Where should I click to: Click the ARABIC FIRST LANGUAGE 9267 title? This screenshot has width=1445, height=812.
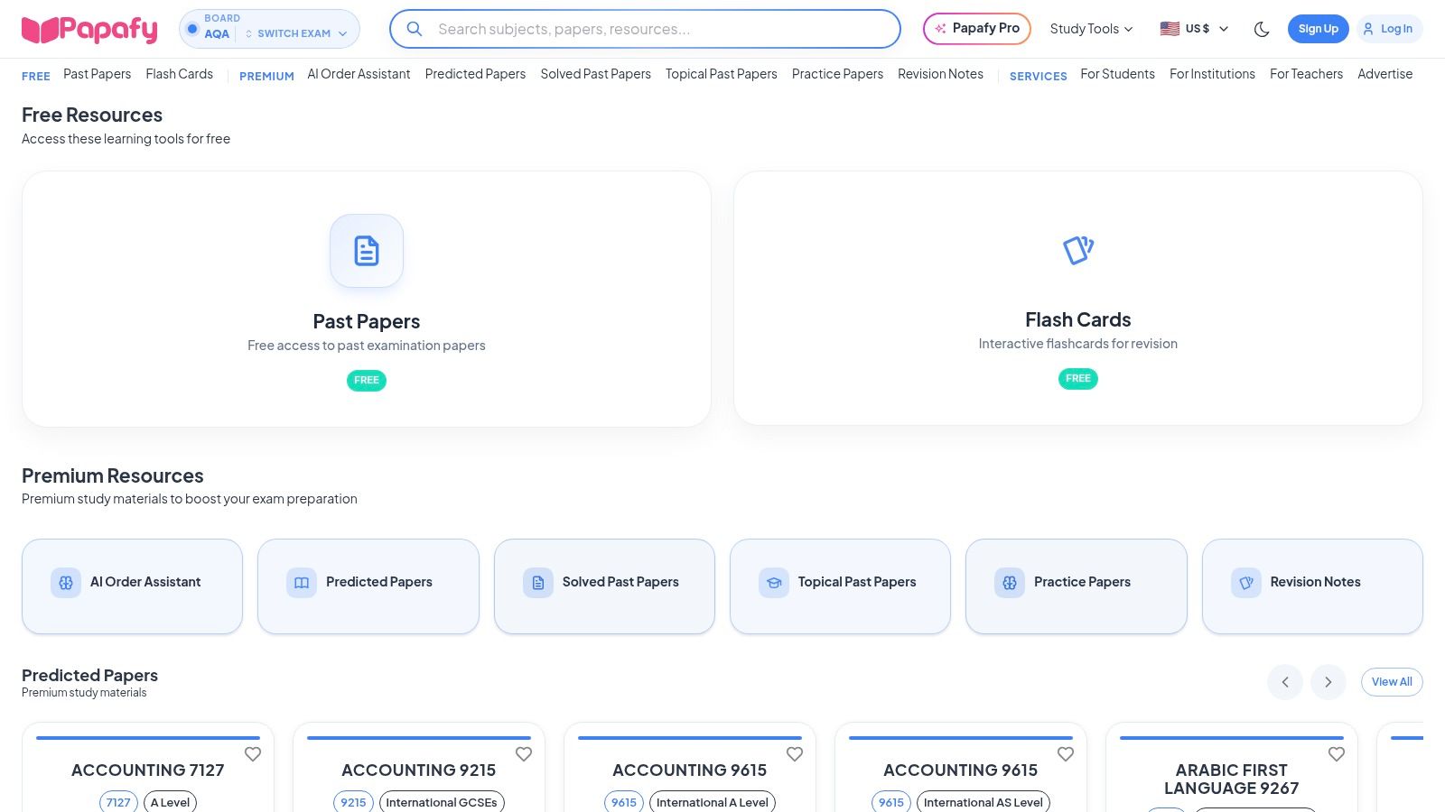point(1232,780)
